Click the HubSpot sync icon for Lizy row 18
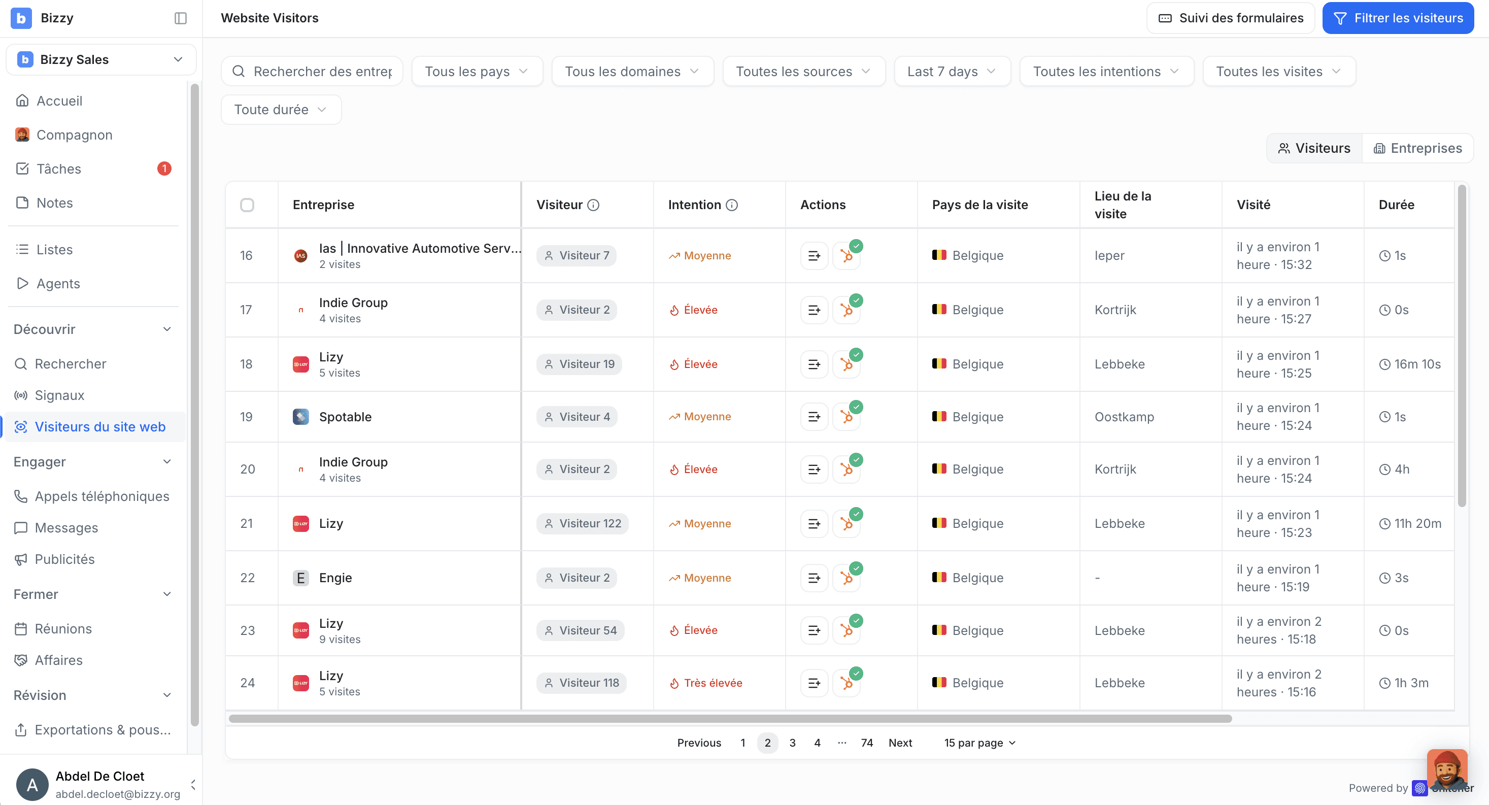 [x=847, y=364]
